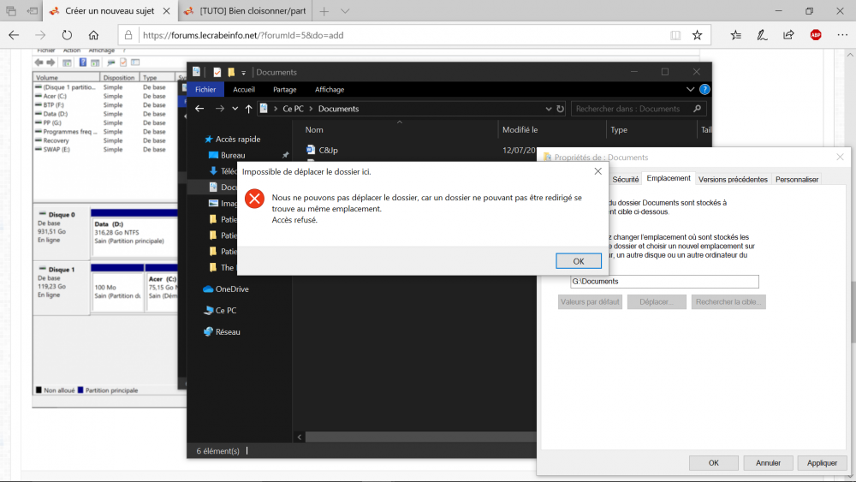Screen dimensions: 856x482
Task: Open the Adblock Plus extension icon
Action: 816,35
